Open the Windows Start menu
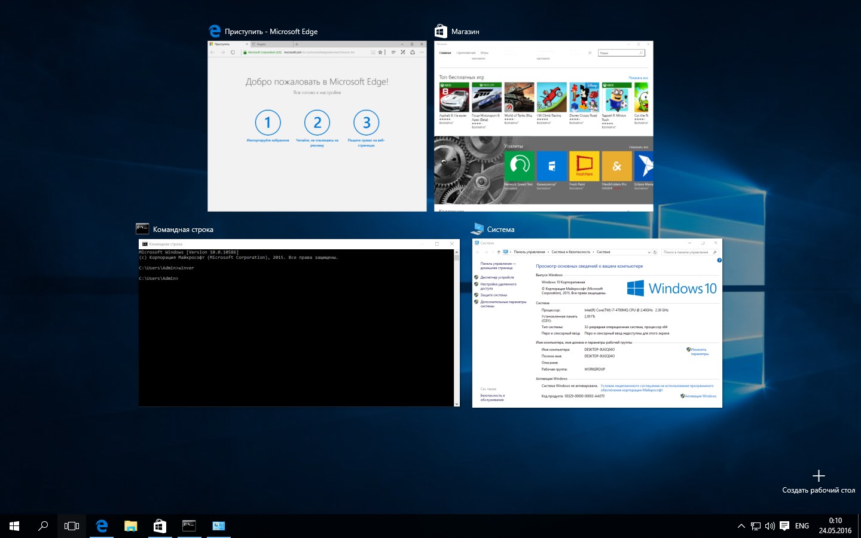 [14, 526]
